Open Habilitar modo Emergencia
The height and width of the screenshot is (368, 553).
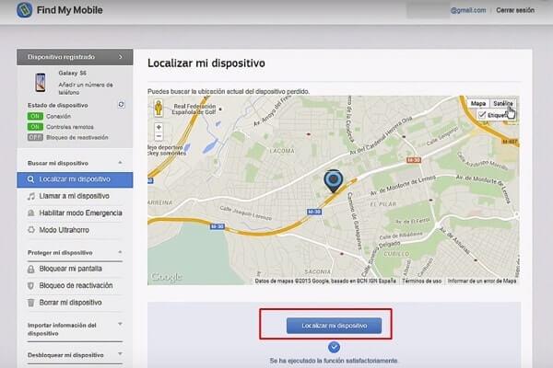(x=75, y=213)
